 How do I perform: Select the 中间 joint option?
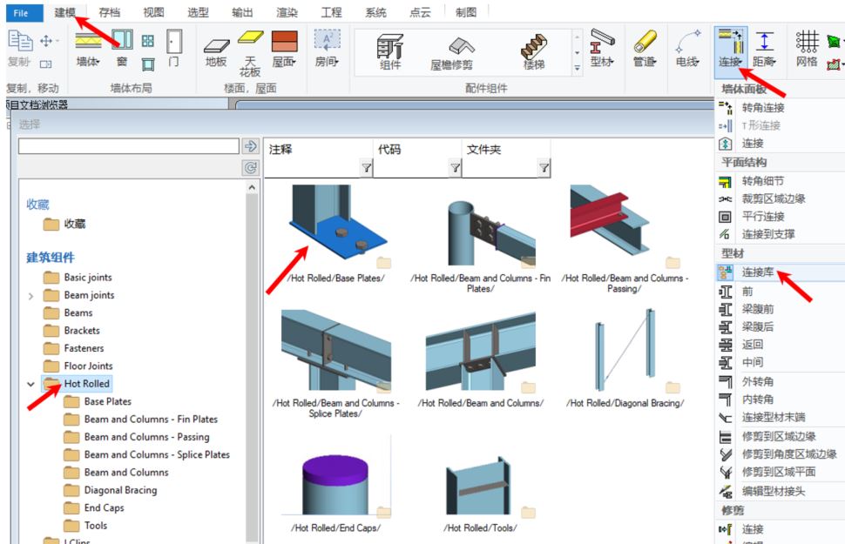[751, 362]
